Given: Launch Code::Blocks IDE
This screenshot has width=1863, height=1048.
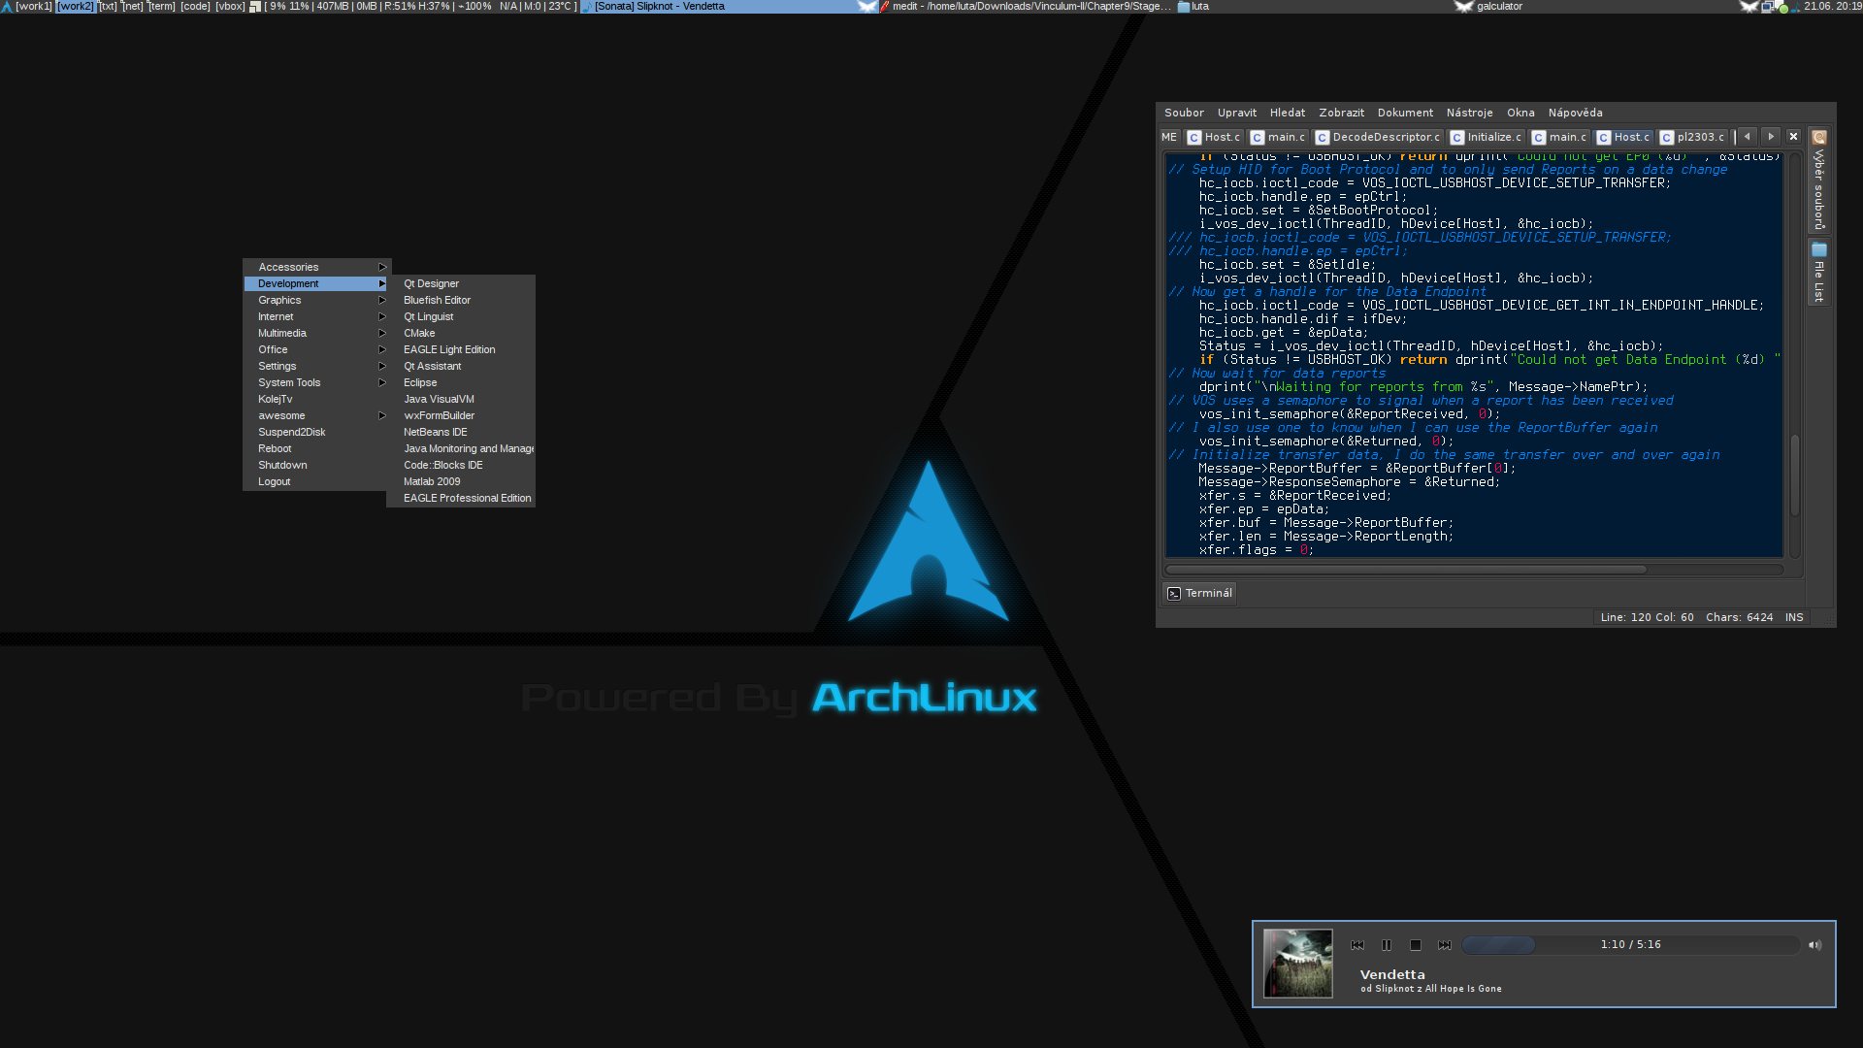Looking at the screenshot, I should click(x=461, y=465).
